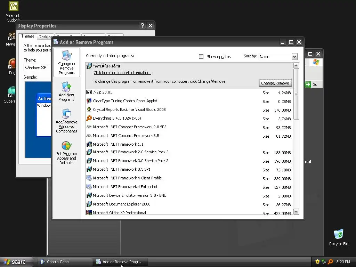Click the network tray icon beside the shield
The image size is (356, 267).
pyautogui.click(x=324, y=262)
